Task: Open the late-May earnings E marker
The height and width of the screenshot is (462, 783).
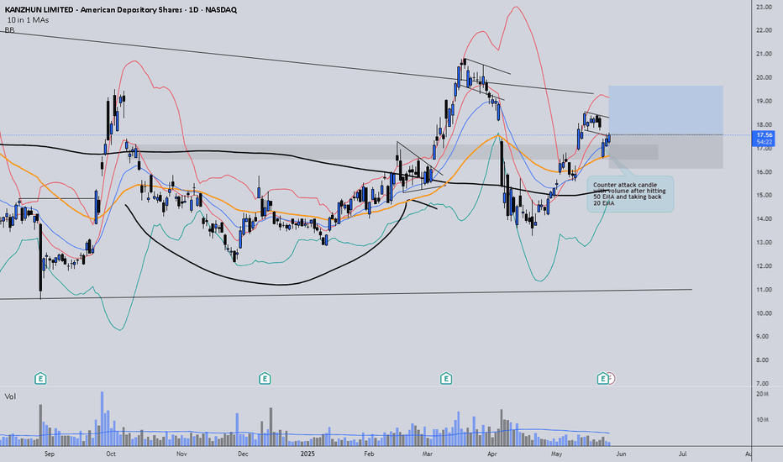Action: point(602,379)
